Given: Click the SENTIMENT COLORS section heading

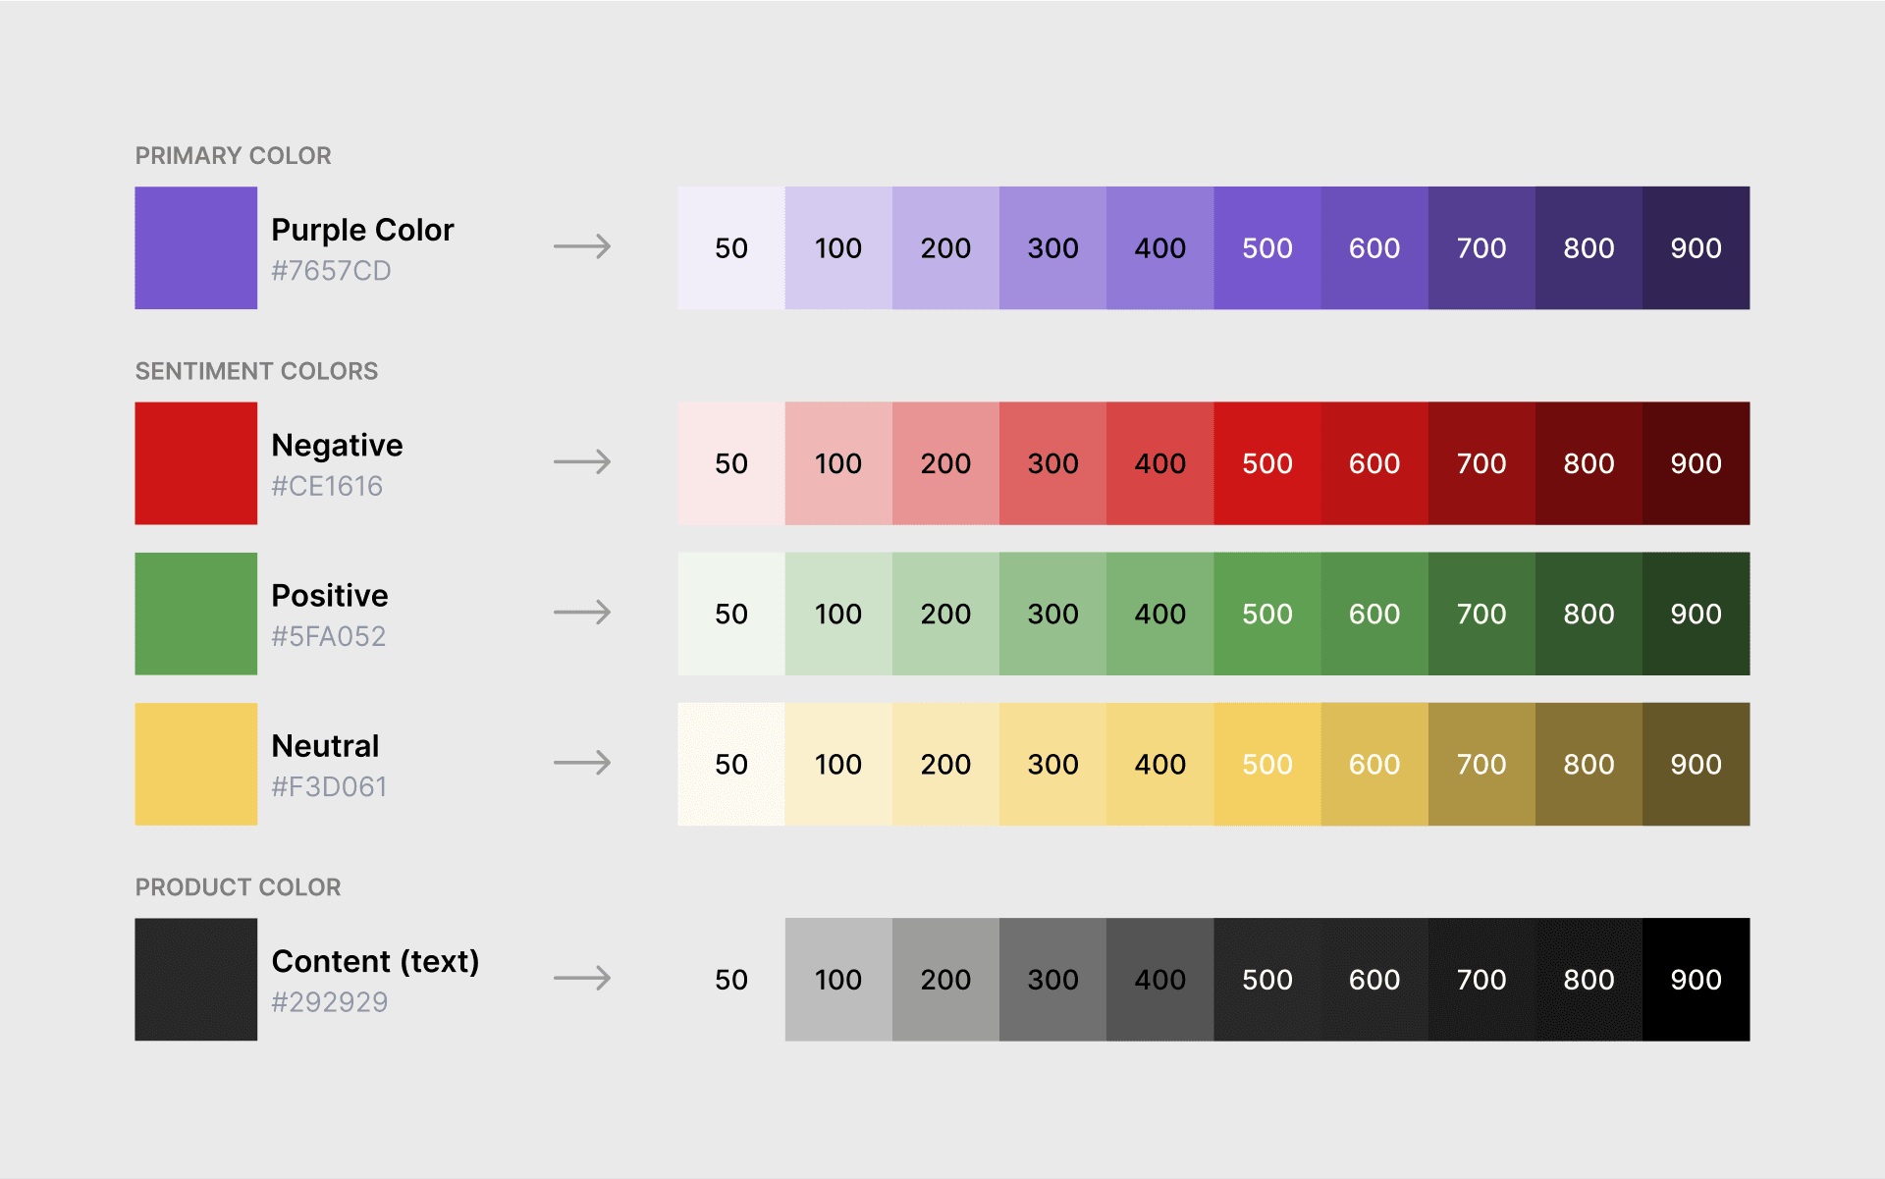Looking at the screenshot, I should [256, 371].
